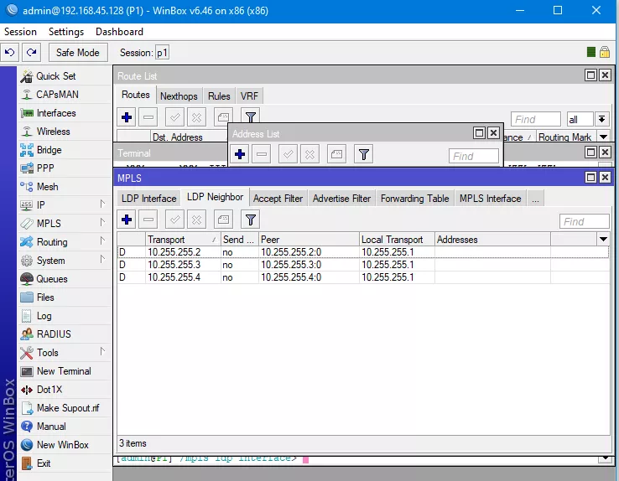
Task: Click the Route List filter funnel icon
Action: click(250, 116)
